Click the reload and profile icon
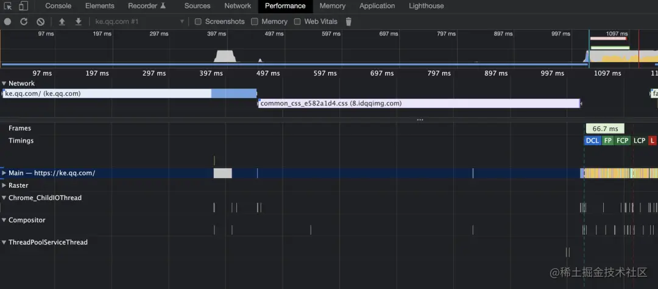658x289 pixels. point(24,21)
